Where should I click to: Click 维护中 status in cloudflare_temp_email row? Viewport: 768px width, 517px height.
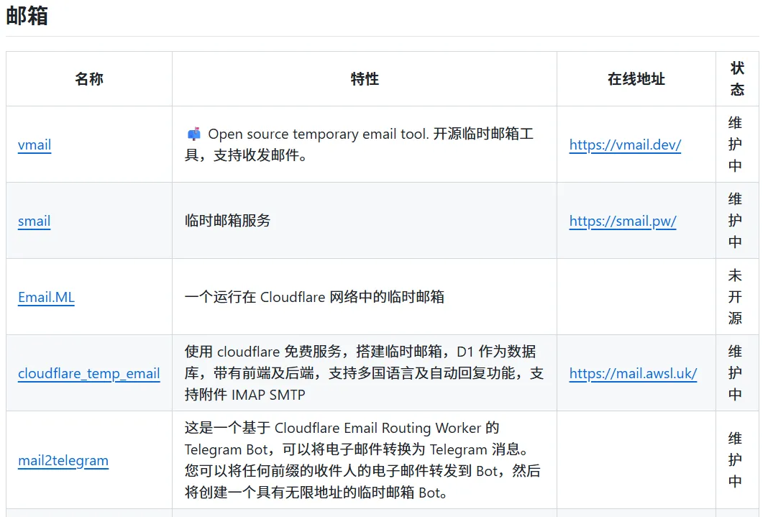tap(735, 373)
